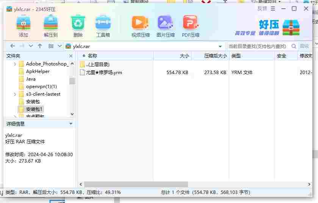This screenshot has height=203, width=318.
Task: Select the 元里★修罗场.yrm file
Action: point(101,72)
